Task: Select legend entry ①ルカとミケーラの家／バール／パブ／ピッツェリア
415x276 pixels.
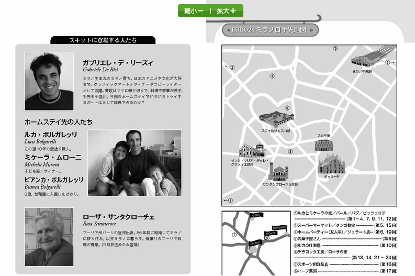Action: [340, 213]
